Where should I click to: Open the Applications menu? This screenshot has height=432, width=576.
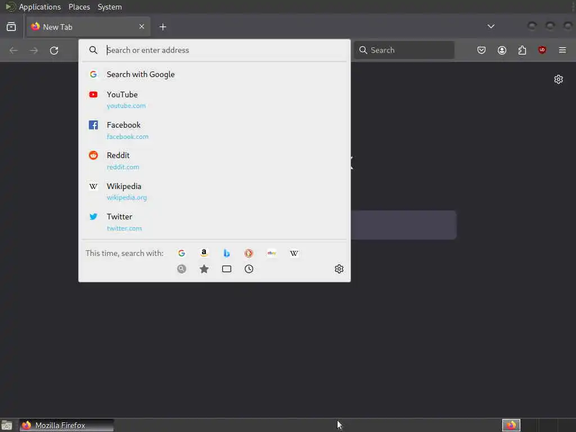pos(40,7)
